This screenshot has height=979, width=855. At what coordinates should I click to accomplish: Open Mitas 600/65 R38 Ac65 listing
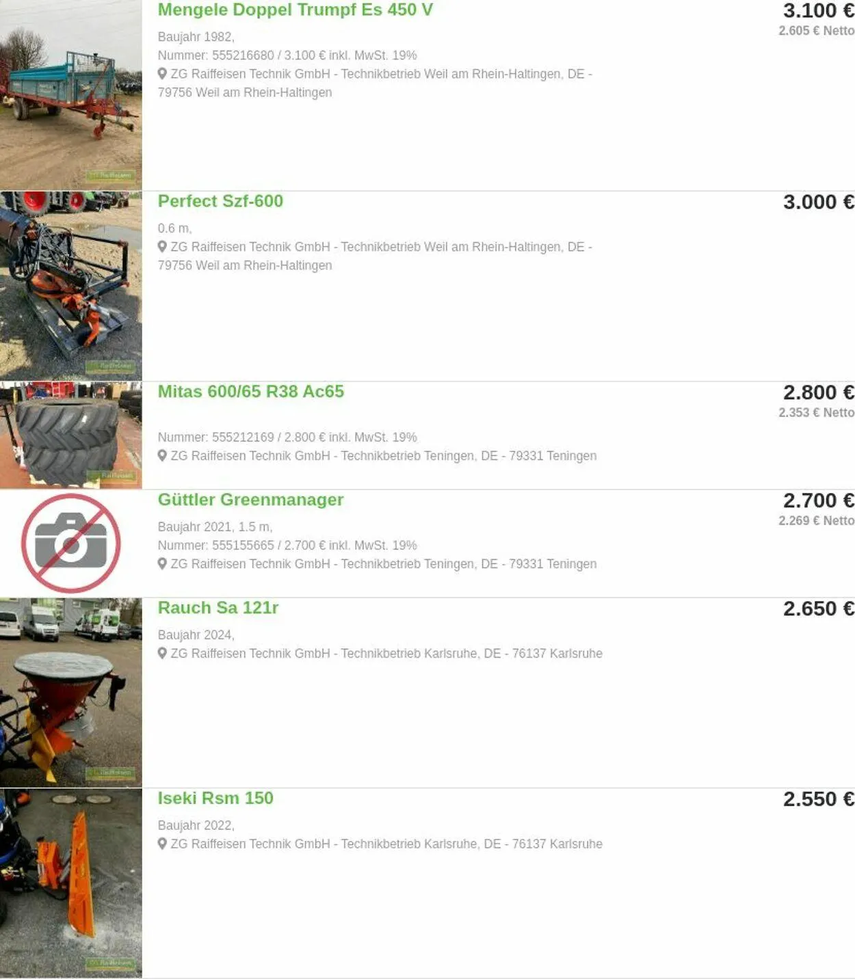251,392
